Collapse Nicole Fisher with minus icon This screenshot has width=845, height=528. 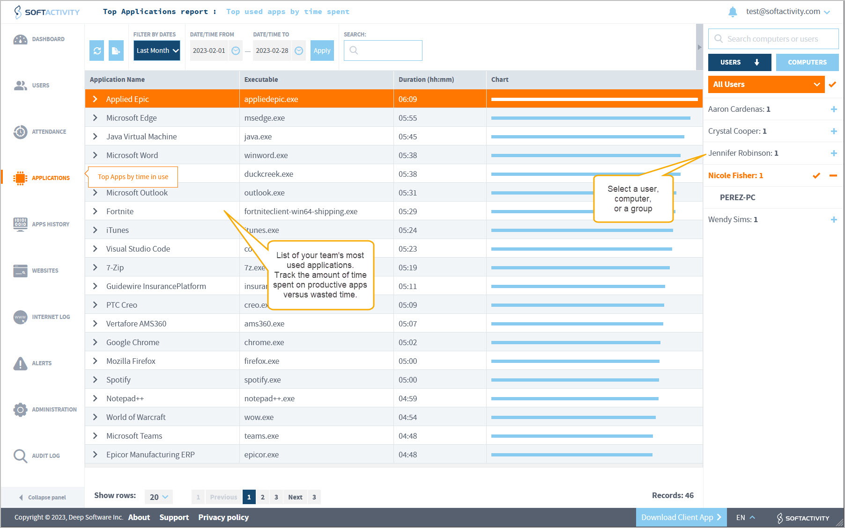833,175
